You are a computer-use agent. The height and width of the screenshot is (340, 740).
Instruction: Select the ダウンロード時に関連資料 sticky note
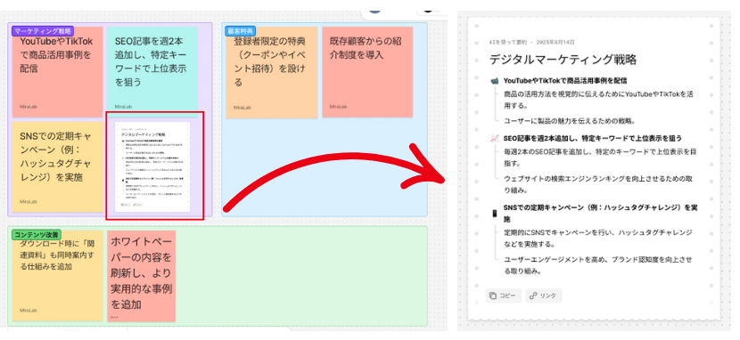point(58,276)
